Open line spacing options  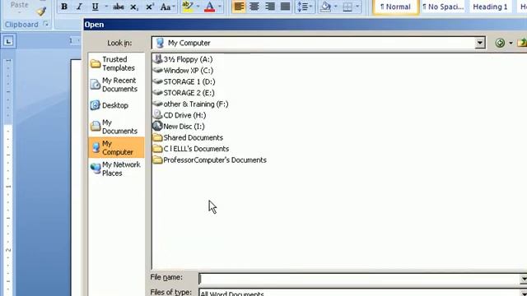[x=305, y=7]
